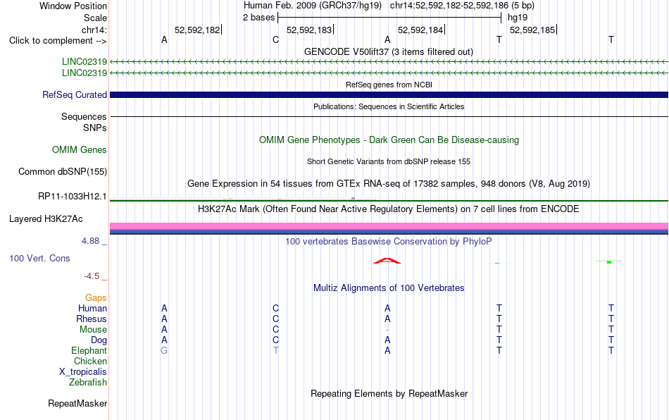
Task: Click the OMIM Genes label
Action: coord(79,150)
